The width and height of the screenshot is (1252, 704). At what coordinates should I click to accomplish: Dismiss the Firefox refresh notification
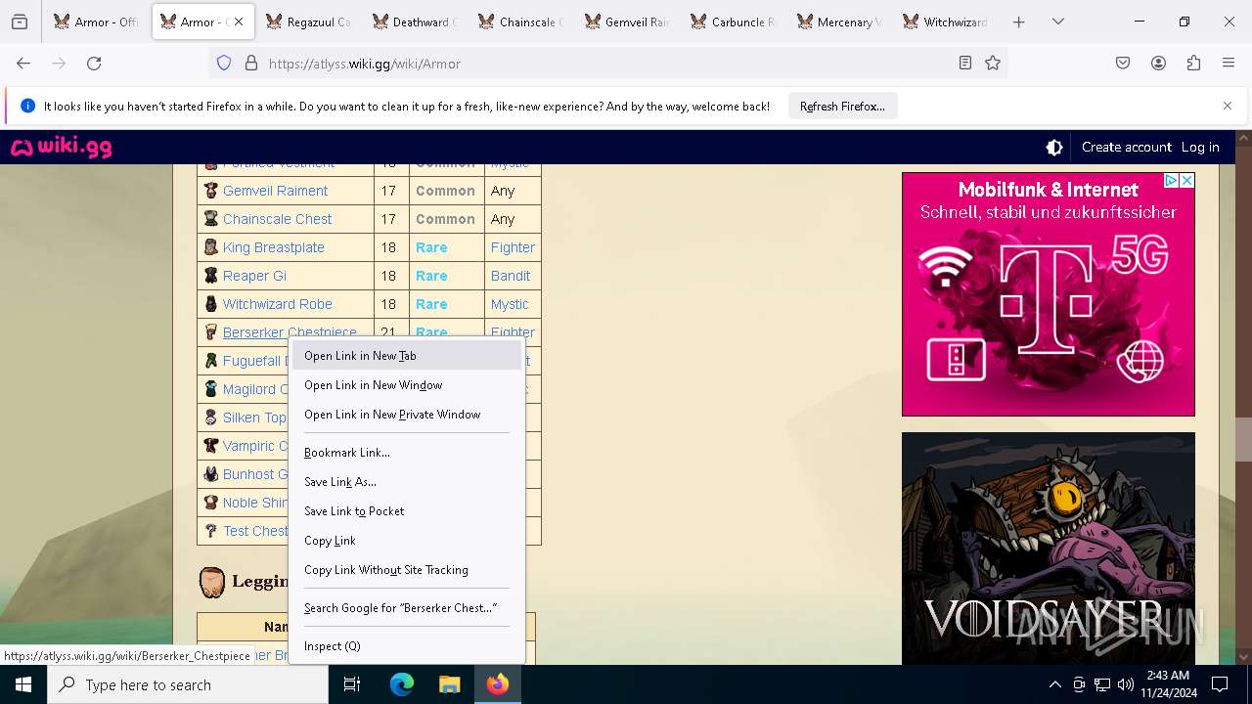(1228, 106)
